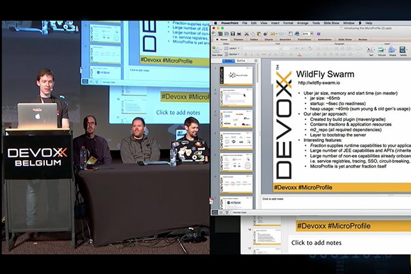Click the script menu icon before Help
This screenshot has width=411, height=274.
[x=360, y=23]
